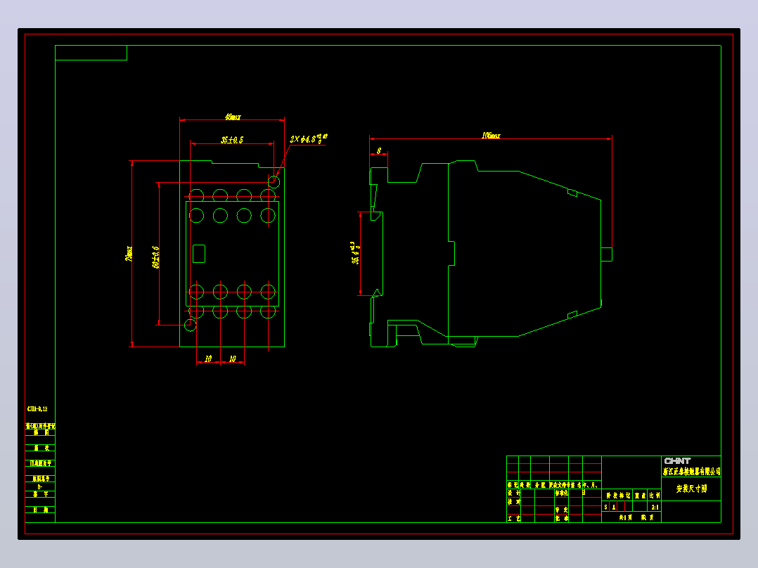Click the left 10 spacing dimension
The image size is (758, 568).
click(208, 359)
